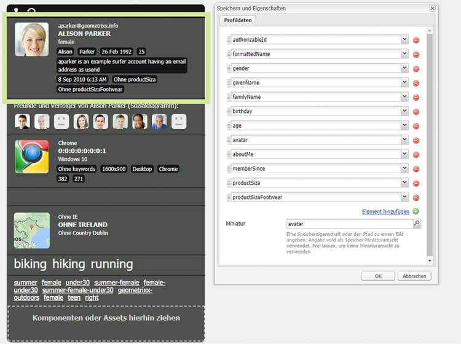The height and width of the screenshot is (344, 461).
Task: Remove the authorizableId field row
Action: (416, 41)
